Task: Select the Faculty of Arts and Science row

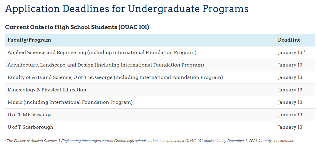Action: click(x=115, y=77)
